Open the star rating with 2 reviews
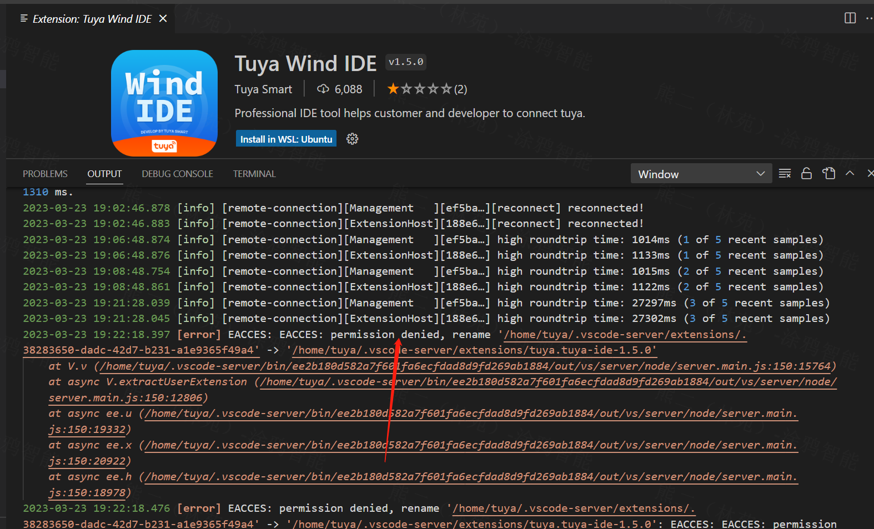874x529 pixels. (x=427, y=89)
